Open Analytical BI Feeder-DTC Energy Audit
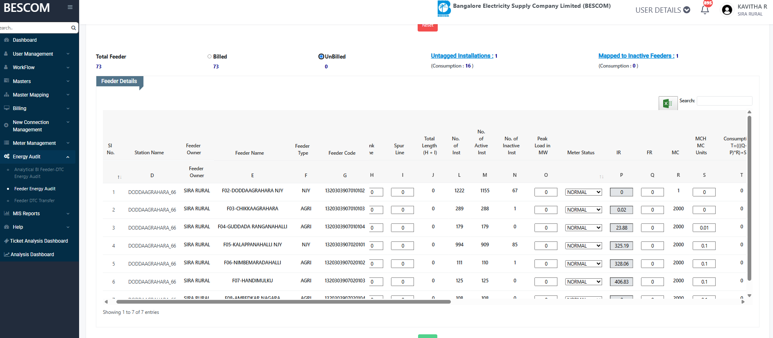Image resolution: width=773 pixels, height=338 pixels. coord(39,173)
